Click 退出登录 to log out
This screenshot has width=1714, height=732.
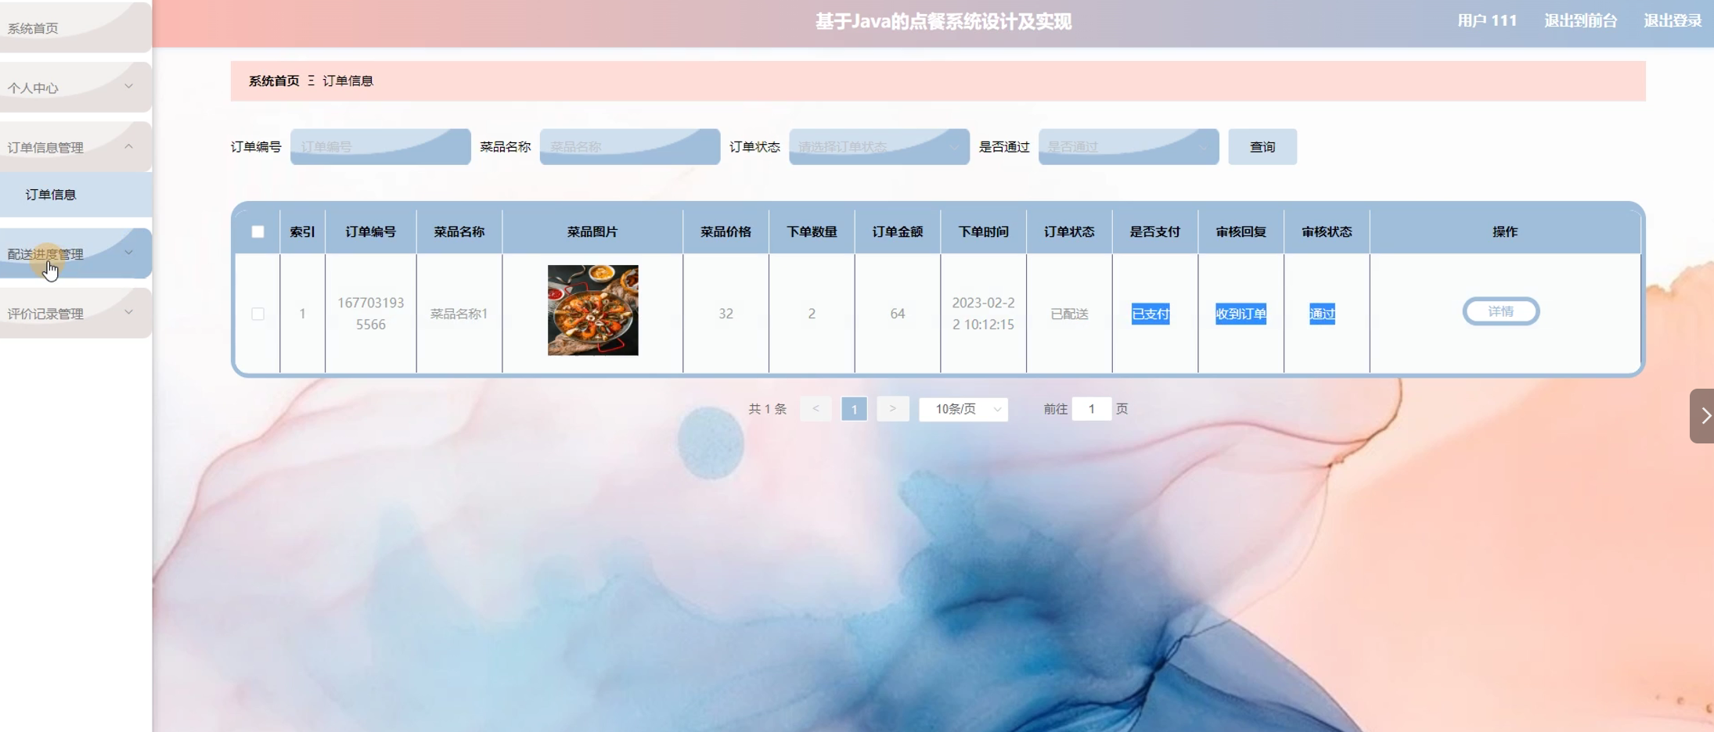click(1673, 21)
